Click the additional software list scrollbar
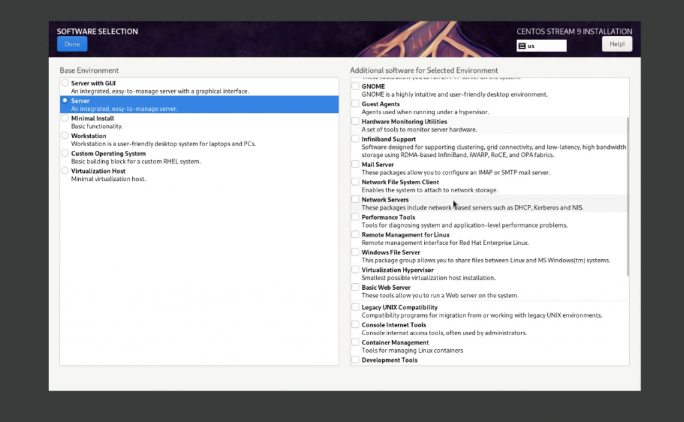Viewport: 684px width, 422px height. [628, 196]
